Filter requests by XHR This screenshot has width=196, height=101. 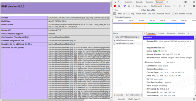point(120,14)
